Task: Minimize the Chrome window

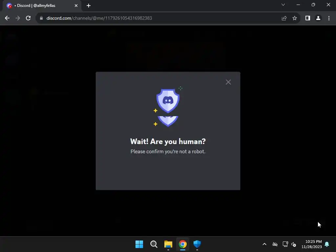Action: (x=298, y=5)
